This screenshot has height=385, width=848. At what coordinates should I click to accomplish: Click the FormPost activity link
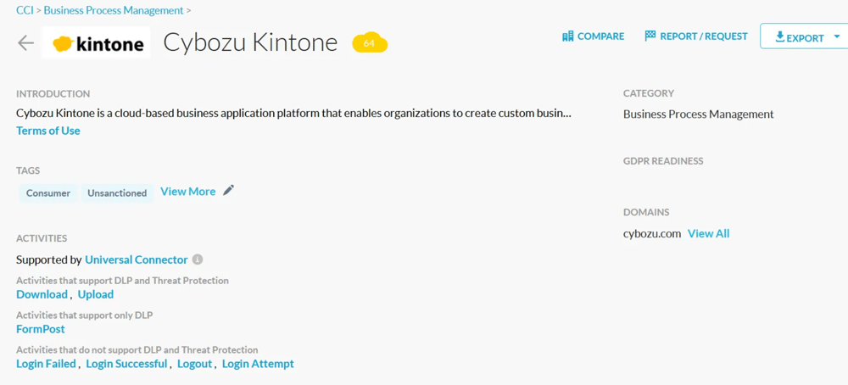point(41,329)
